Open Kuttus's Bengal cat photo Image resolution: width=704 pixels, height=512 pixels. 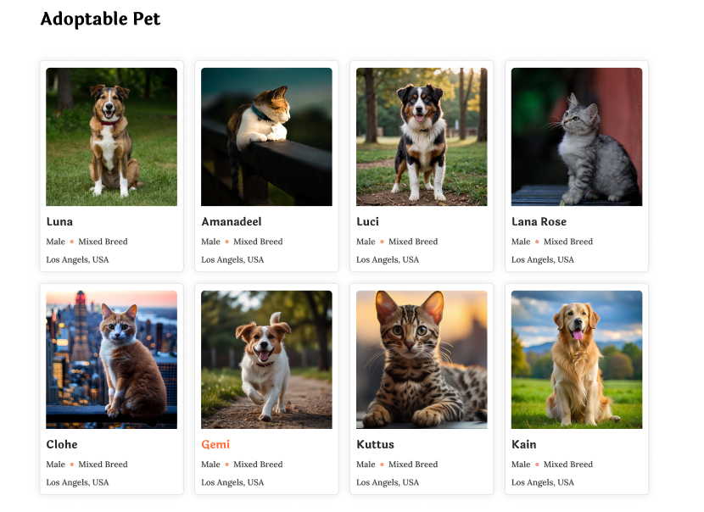(422, 359)
